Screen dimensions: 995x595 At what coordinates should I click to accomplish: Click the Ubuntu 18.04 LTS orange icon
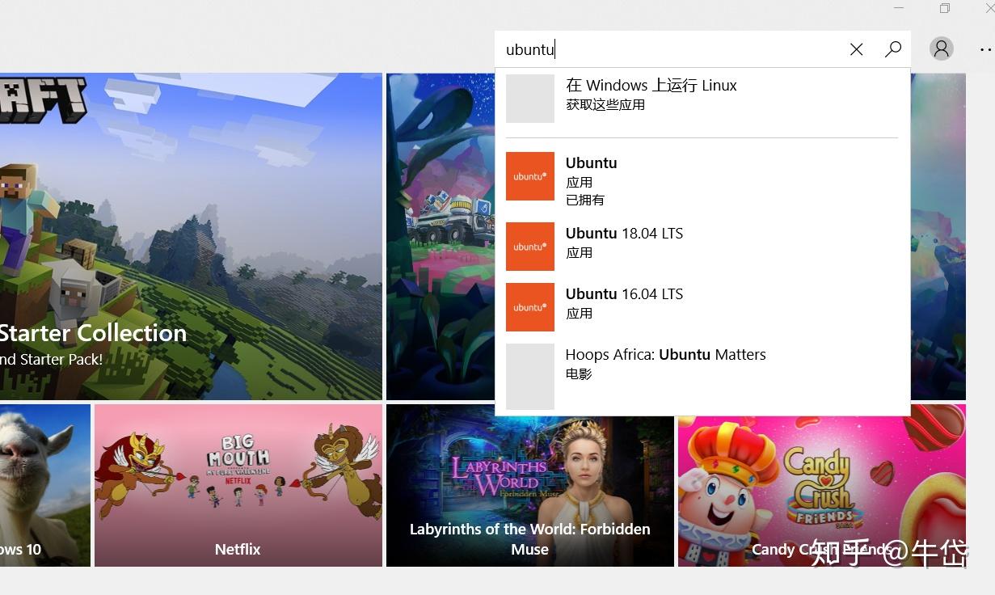click(530, 247)
